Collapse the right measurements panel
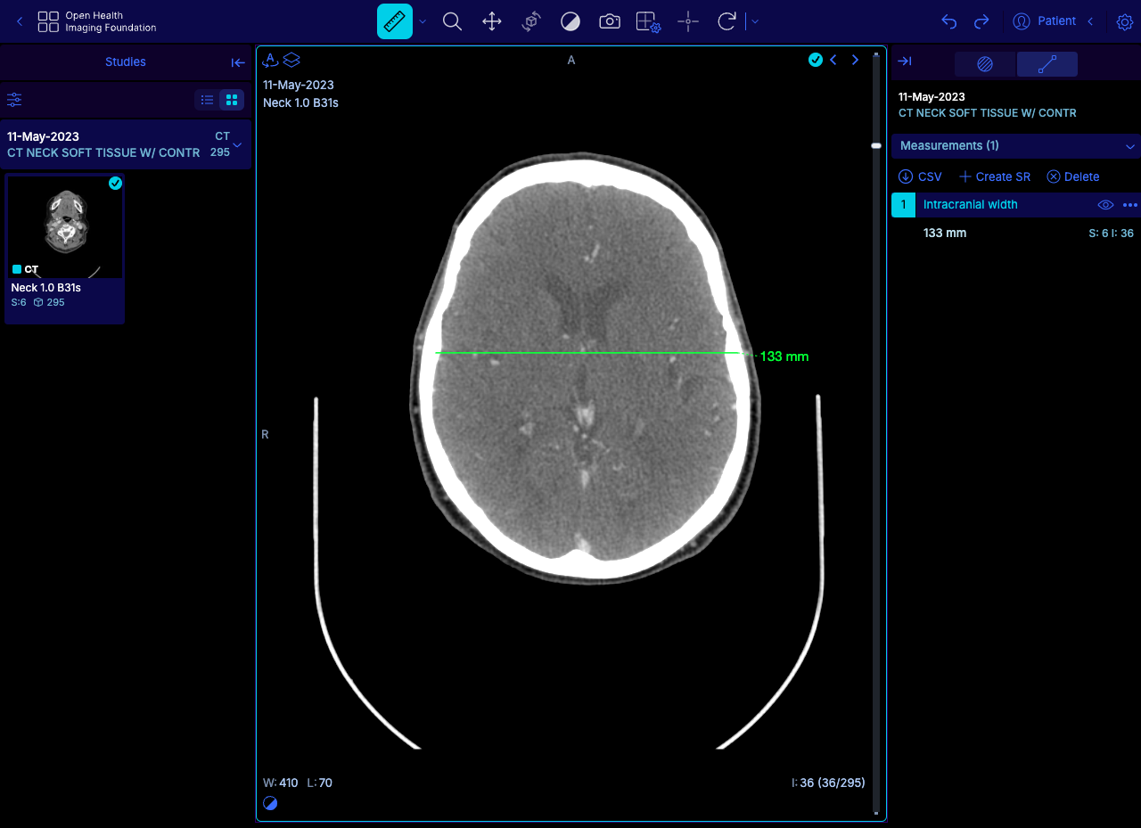This screenshot has height=828, width=1141. (x=905, y=61)
